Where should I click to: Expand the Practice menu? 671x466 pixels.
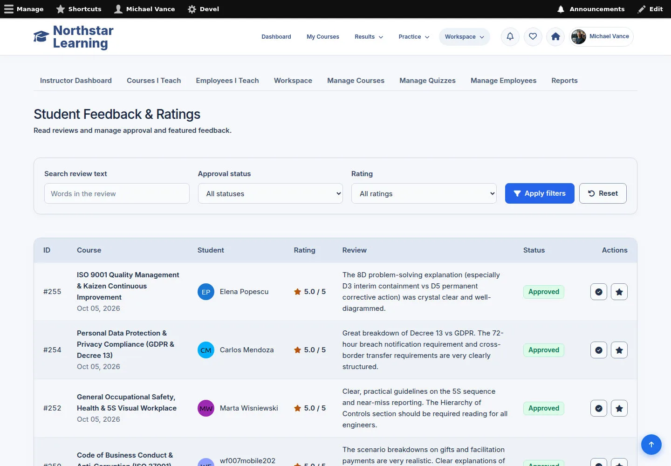coord(414,37)
